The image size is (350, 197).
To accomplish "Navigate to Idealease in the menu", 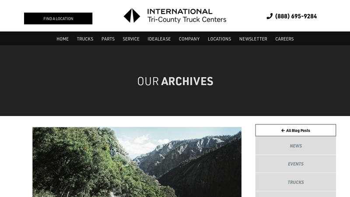I will click(x=159, y=39).
